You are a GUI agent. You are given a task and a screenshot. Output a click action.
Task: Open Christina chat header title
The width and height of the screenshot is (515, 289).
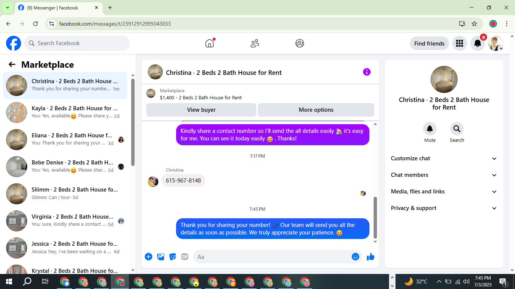click(224, 73)
